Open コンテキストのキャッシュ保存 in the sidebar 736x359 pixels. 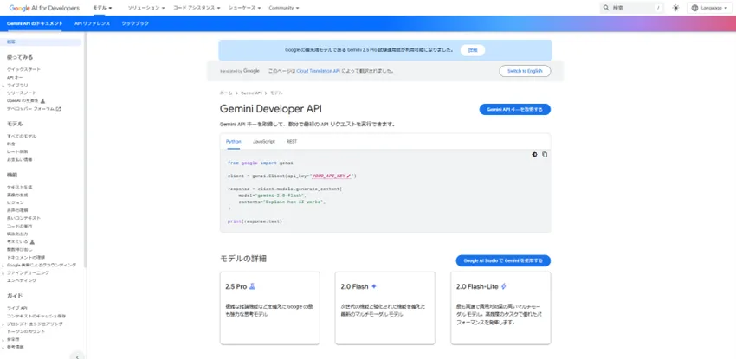[x=36, y=316]
